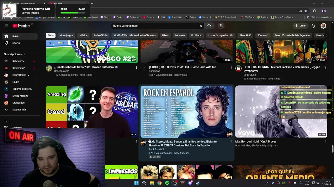Open the Windows Start button
This screenshot has height=187, width=334.
(x=136, y=183)
